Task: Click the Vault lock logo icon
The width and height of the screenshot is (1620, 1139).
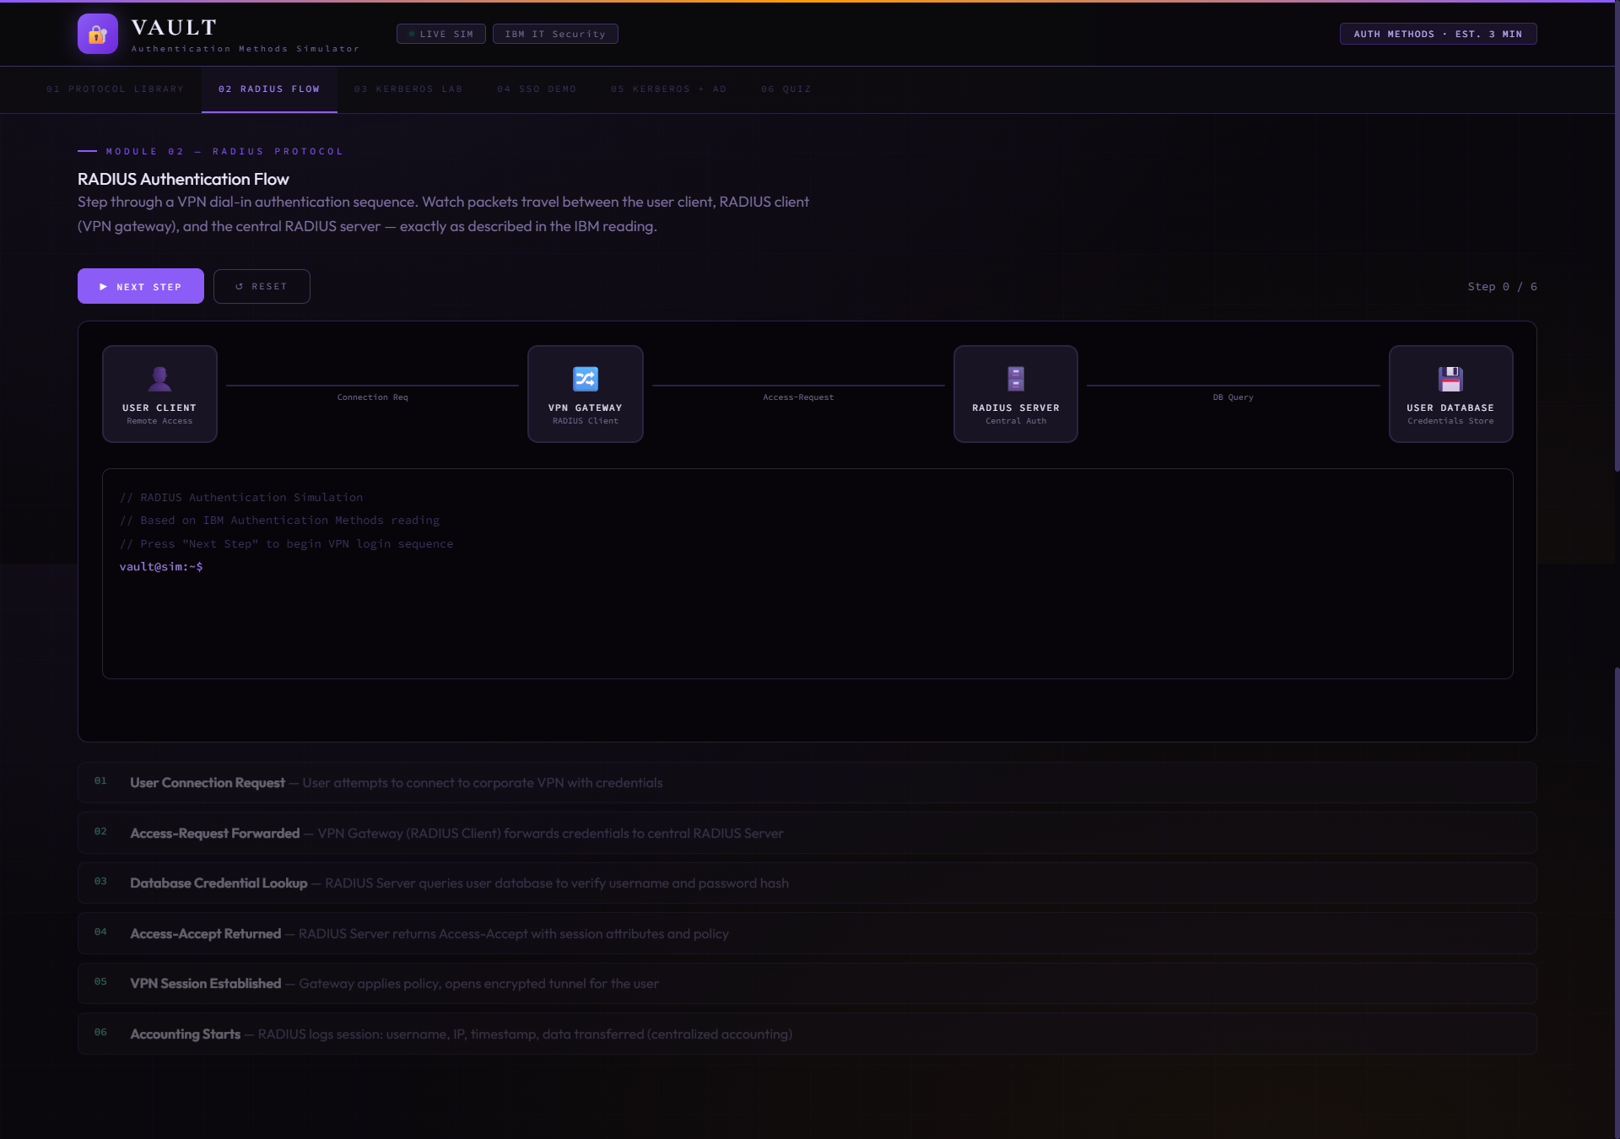Action: coord(98,34)
